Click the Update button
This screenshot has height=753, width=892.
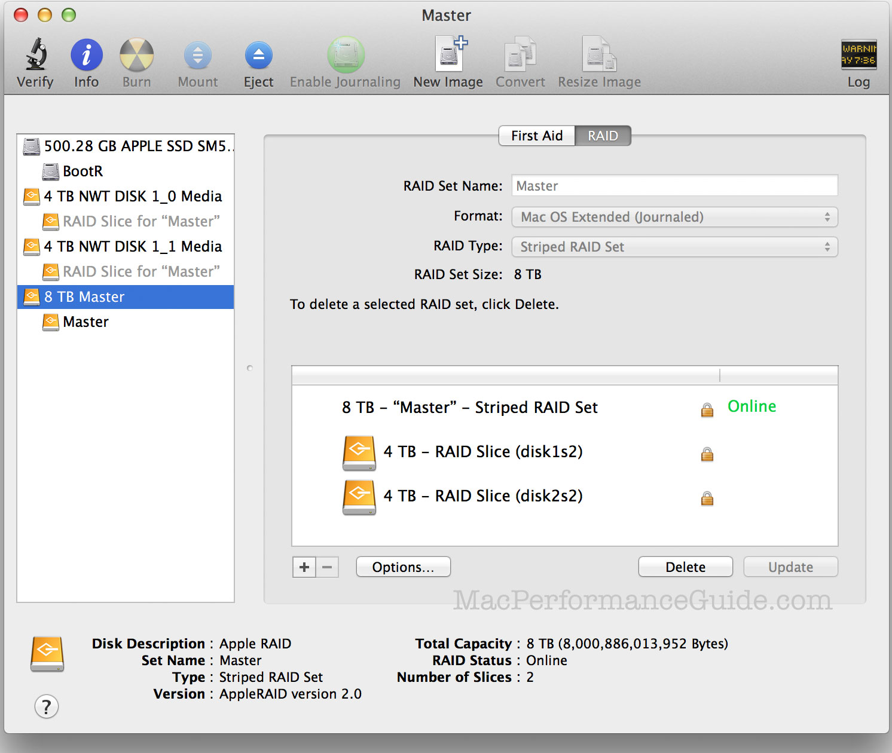(x=791, y=567)
